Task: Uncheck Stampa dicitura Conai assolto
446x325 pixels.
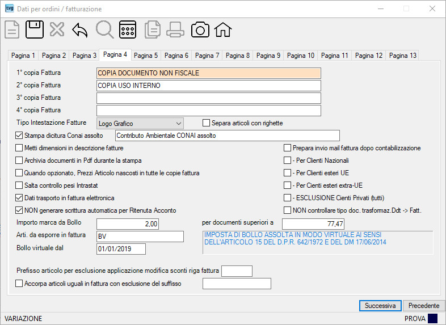Action: point(19,136)
